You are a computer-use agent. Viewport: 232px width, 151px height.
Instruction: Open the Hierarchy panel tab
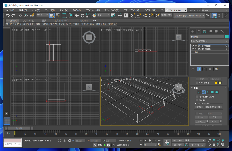pyautogui.click(x=204, y=31)
